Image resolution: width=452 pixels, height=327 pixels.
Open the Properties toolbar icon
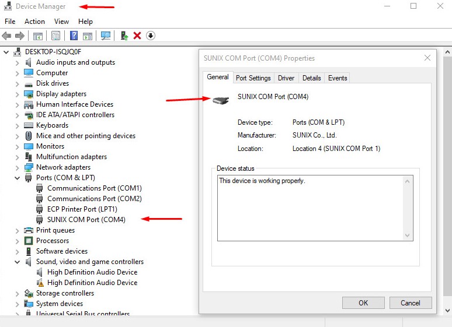(55, 36)
